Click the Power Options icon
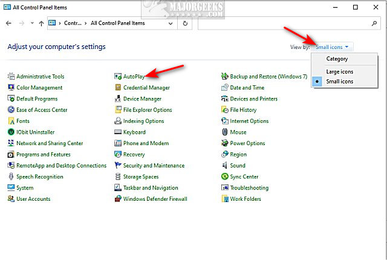Image resolution: width=387 pixels, height=260 pixels. 225,143
